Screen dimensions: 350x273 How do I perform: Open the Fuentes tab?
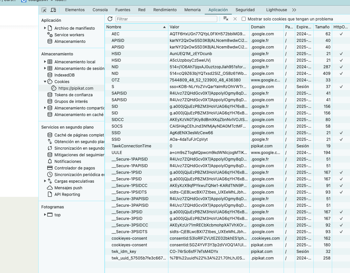123,10
